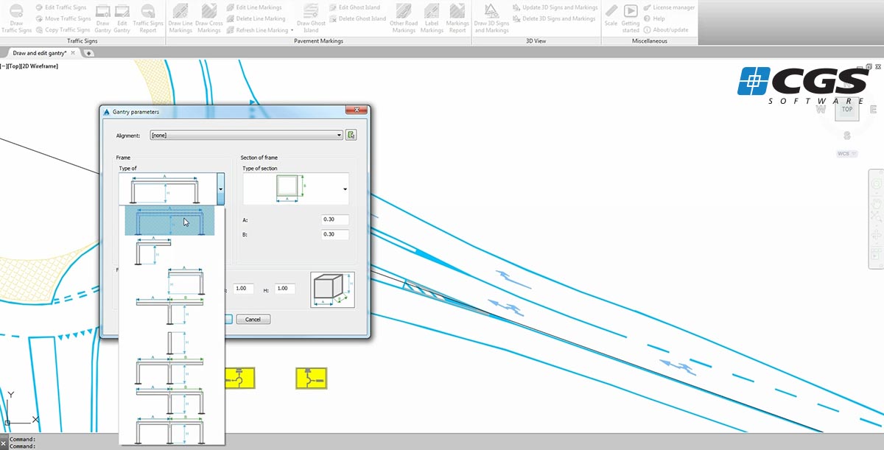This screenshot has width=884, height=450.
Task: Close the Gantry parameters dialog
Action: [x=357, y=111]
